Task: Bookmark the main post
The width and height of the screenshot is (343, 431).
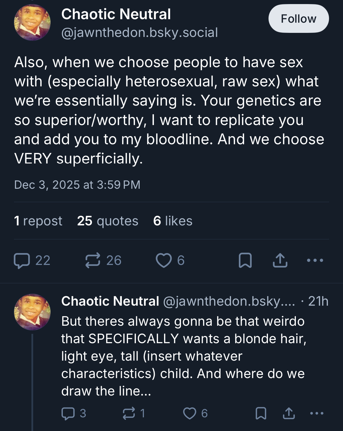Action: [245, 260]
